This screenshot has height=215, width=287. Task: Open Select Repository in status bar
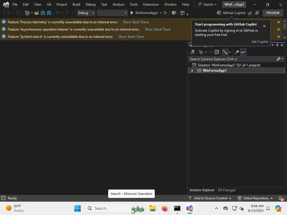pyautogui.click(x=255, y=198)
